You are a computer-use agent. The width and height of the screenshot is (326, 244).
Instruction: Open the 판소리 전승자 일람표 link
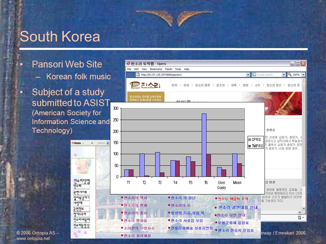tap(236, 230)
